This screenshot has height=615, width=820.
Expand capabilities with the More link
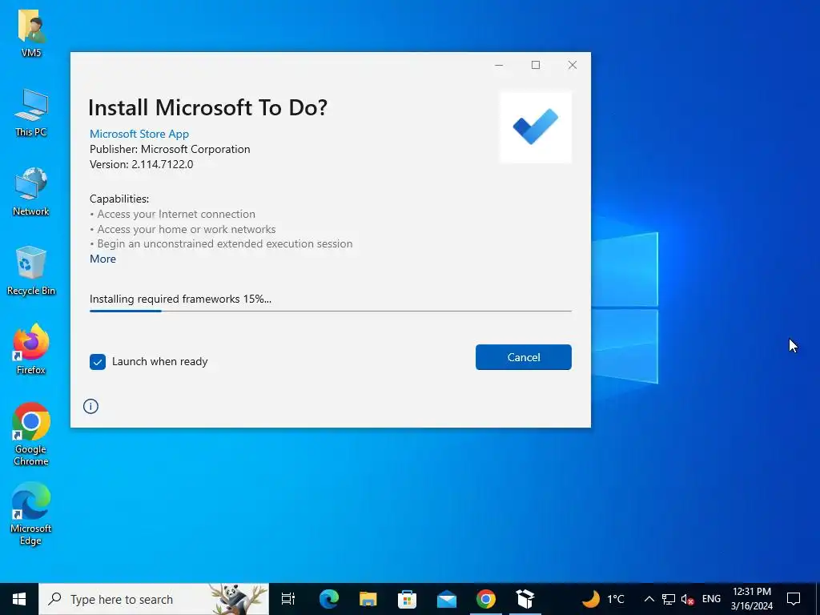[x=103, y=259]
